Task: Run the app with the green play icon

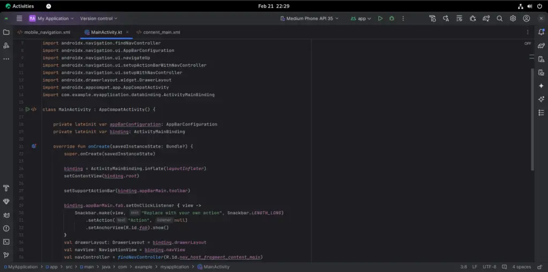Action: [x=380, y=19]
